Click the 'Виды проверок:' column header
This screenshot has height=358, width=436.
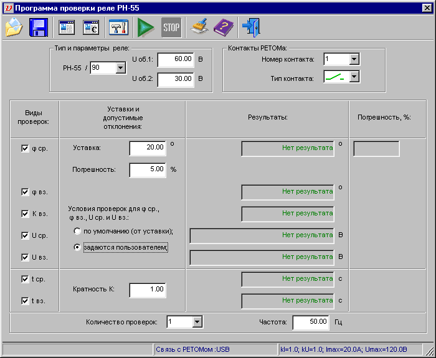pos(34,117)
